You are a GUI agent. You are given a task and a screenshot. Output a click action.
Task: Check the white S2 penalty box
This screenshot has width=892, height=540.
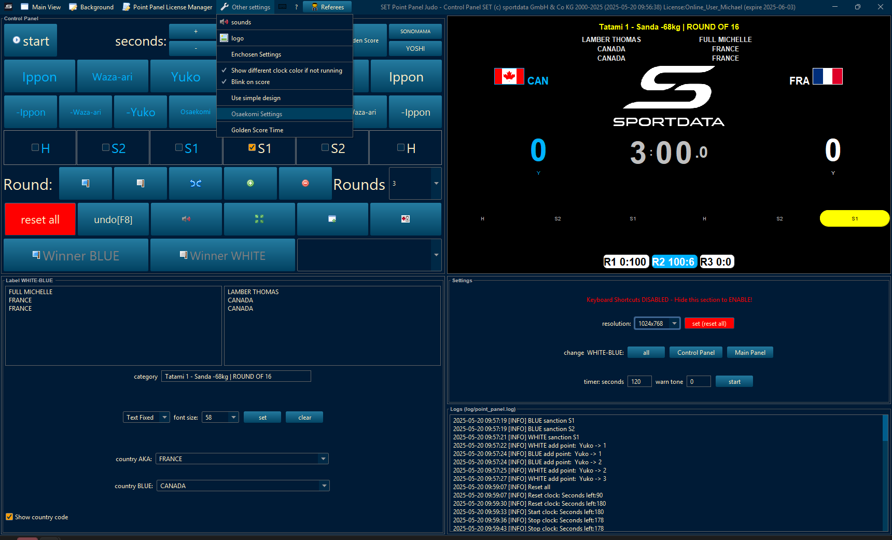[325, 148]
